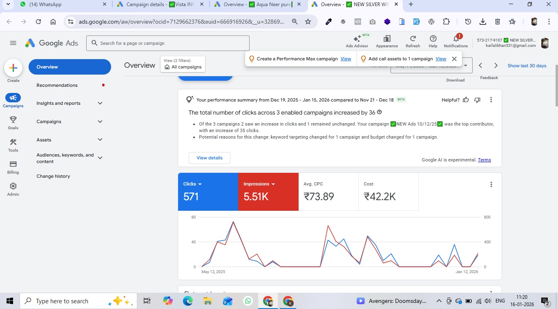This screenshot has width=558, height=309.
Task: Click Show last 30 days link
Action: click(527, 66)
